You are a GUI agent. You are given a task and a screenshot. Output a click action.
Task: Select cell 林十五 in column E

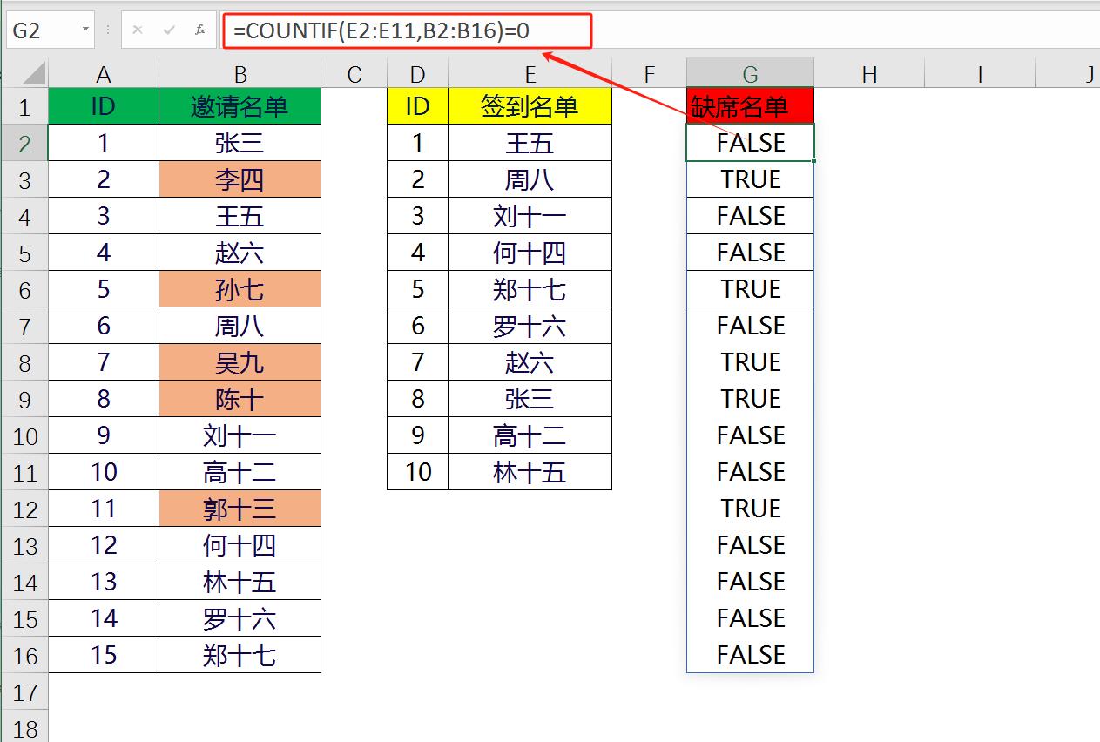[x=530, y=472]
